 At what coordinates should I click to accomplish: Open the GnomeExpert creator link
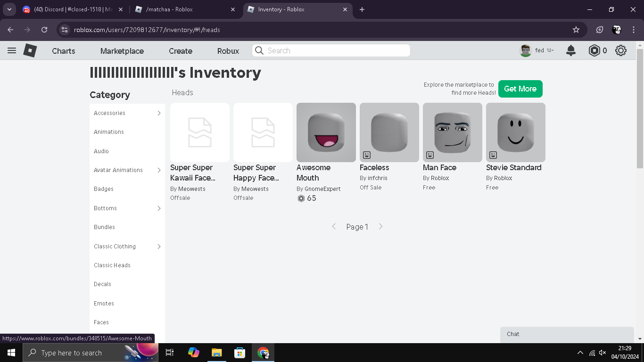pyautogui.click(x=322, y=189)
